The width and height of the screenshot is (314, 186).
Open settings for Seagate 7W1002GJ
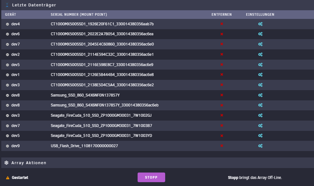(x=260, y=115)
